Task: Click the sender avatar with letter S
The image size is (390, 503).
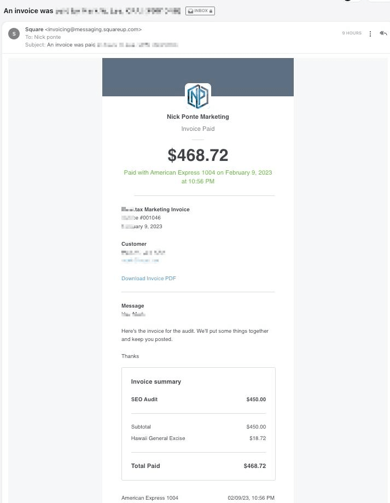Action: click(x=14, y=34)
